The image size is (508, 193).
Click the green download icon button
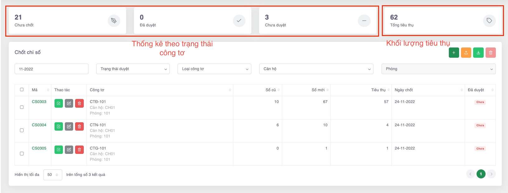tap(478, 53)
